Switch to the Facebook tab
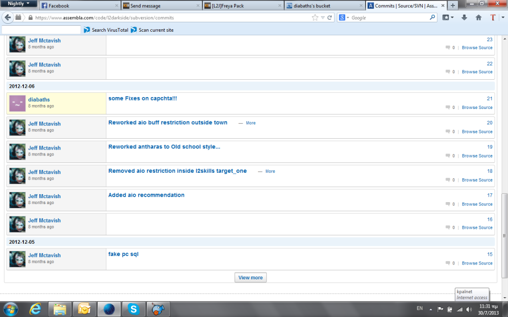The image size is (508, 317). tap(59, 6)
